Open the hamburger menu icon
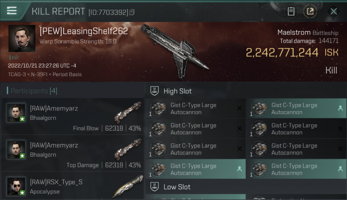This screenshot has width=347, height=200. (x=11, y=11)
